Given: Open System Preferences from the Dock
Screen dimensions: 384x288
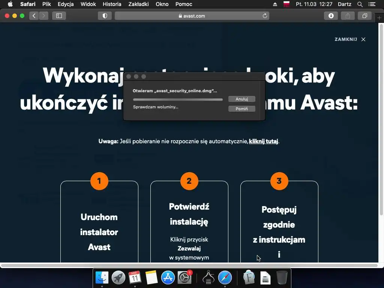Looking at the screenshot, I should click(x=184, y=278).
